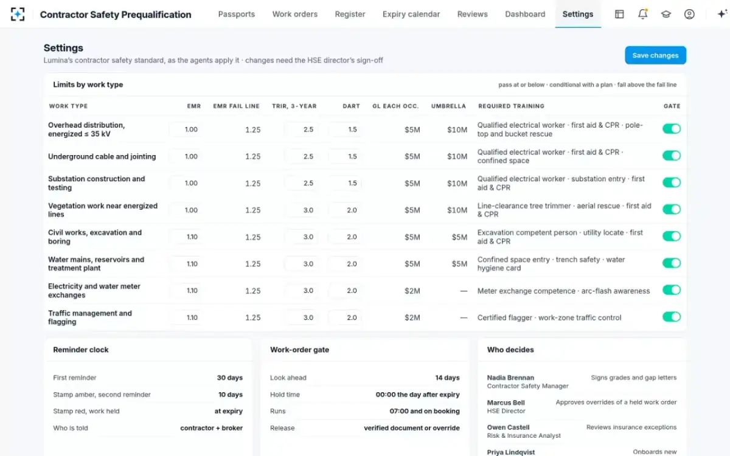Edit the EMR field for Traffic management
The height and width of the screenshot is (456, 730).
click(186, 317)
